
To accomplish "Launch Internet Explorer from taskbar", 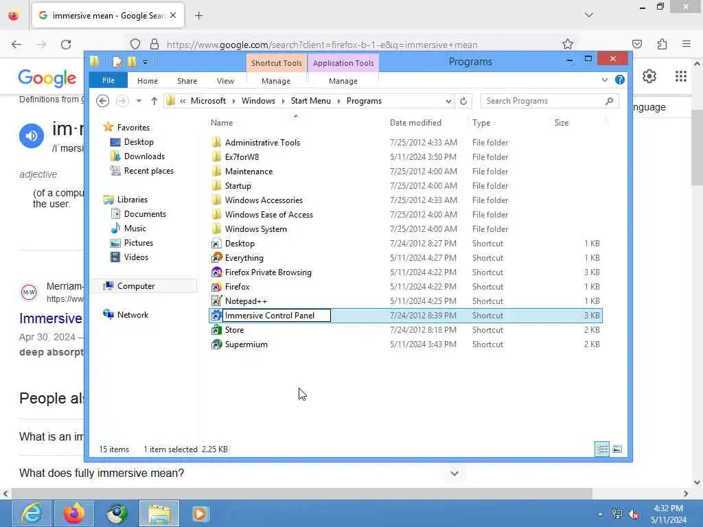I will (32, 513).
